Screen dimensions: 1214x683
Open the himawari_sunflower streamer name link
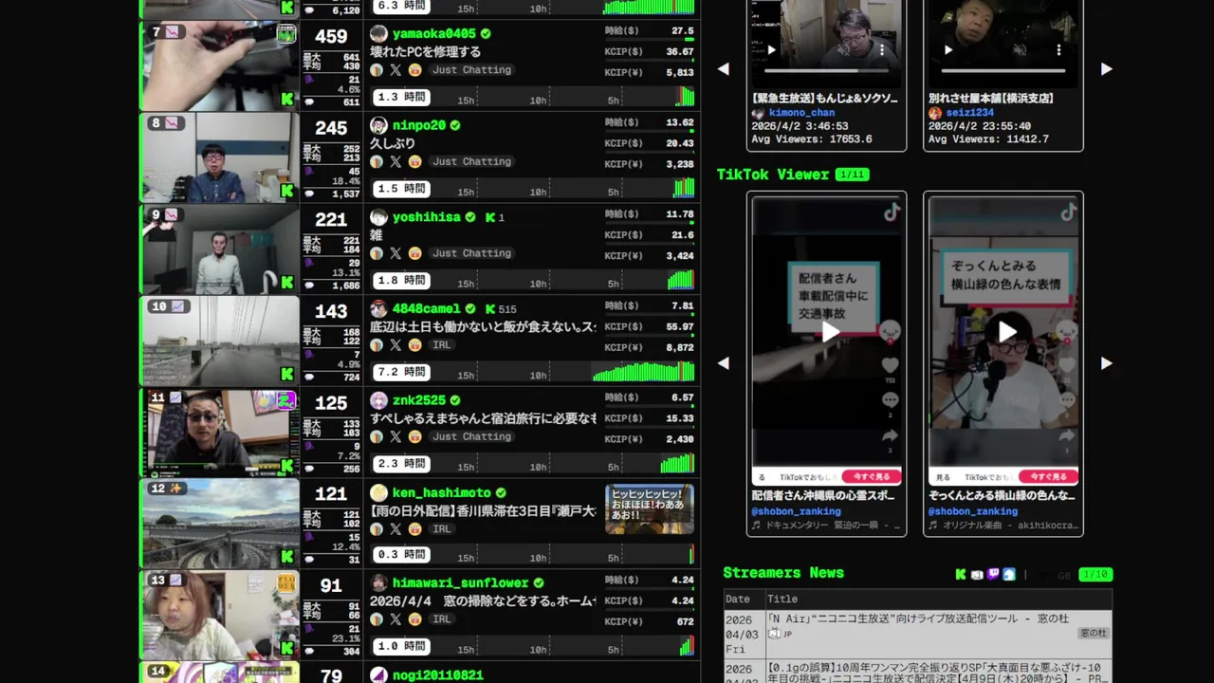click(461, 583)
